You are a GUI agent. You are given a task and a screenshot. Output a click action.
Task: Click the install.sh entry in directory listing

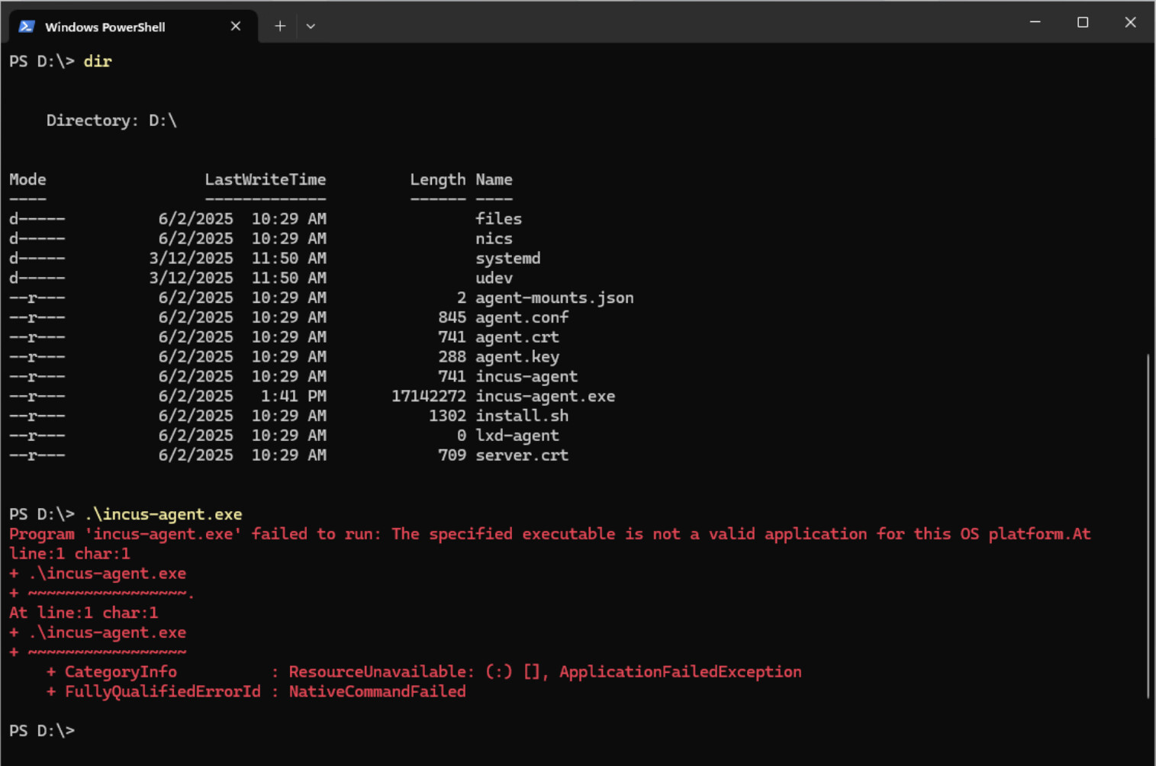522,416
